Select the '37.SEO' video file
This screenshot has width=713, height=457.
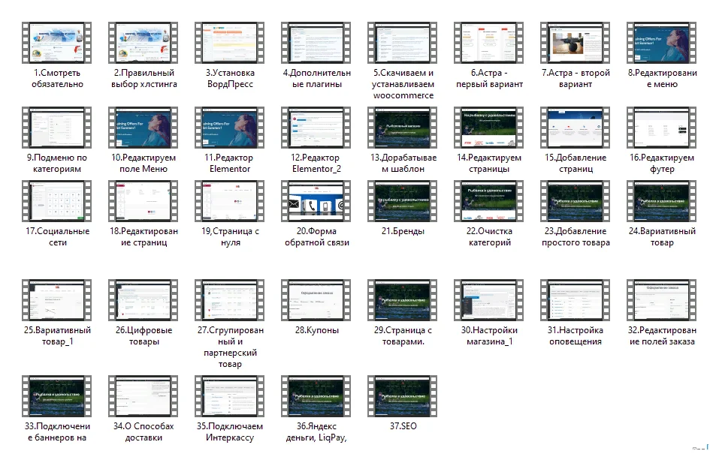[403, 395]
